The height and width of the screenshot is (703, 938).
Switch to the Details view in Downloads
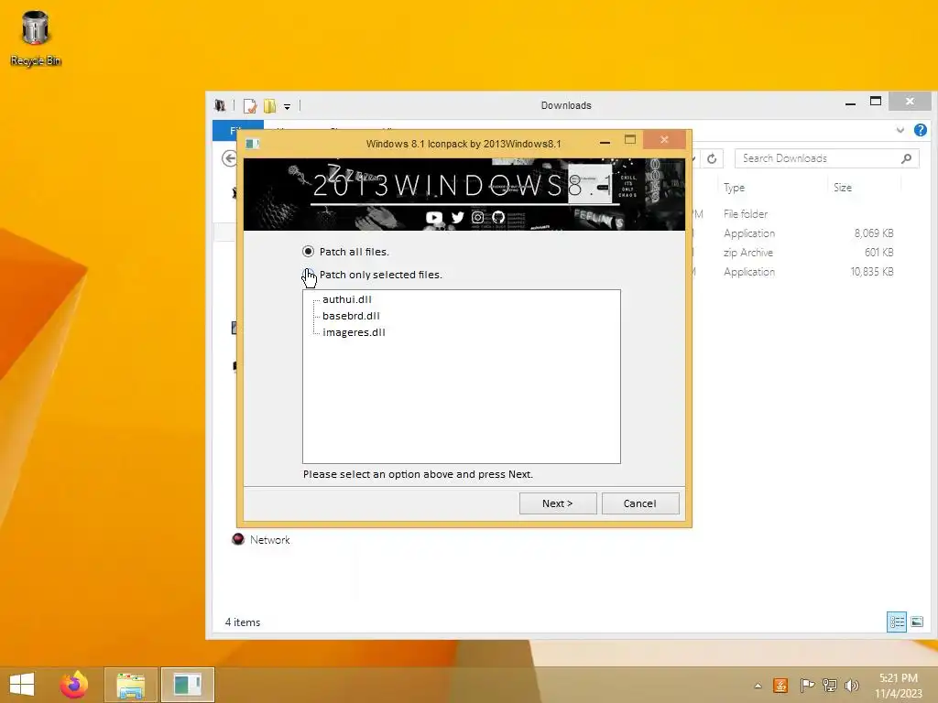coord(896,622)
